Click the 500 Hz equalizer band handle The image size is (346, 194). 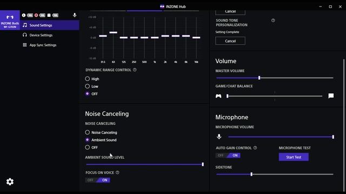pos(144,38)
